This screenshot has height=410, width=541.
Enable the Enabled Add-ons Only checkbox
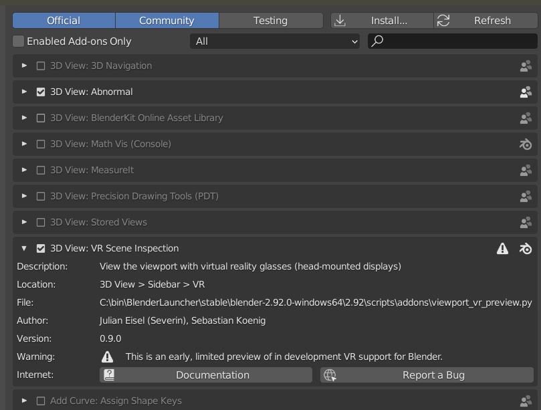pyautogui.click(x=17, y=41)
